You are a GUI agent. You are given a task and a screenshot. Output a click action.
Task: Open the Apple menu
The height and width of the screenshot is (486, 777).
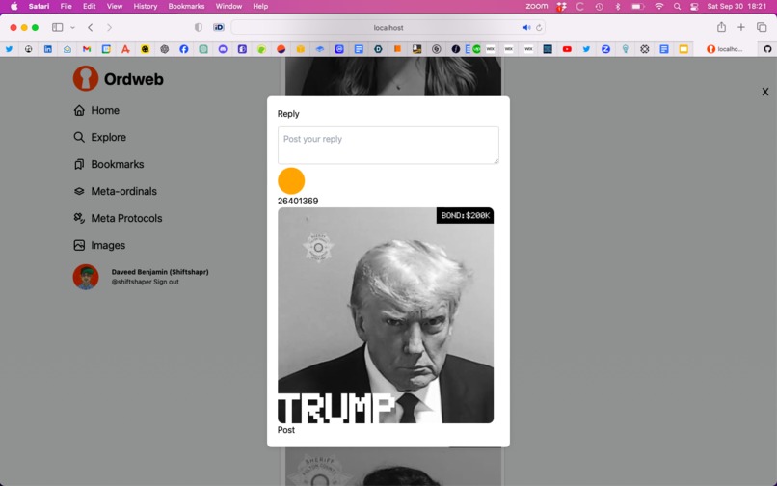pos(13,7)
